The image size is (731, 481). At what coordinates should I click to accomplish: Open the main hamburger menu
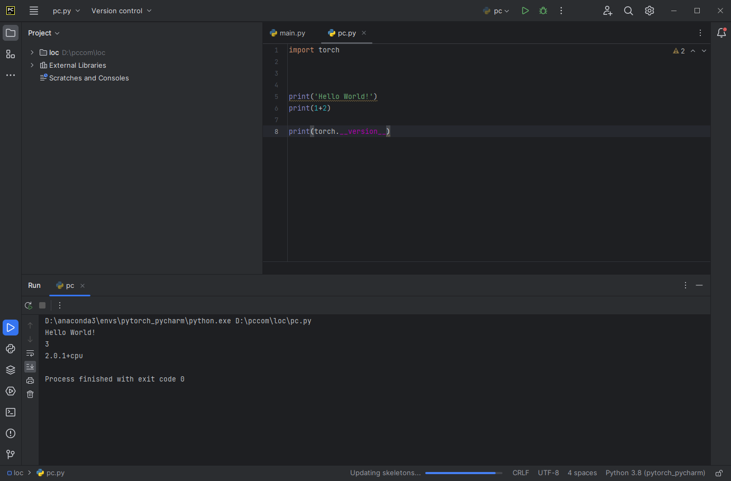tap(34, 11)
